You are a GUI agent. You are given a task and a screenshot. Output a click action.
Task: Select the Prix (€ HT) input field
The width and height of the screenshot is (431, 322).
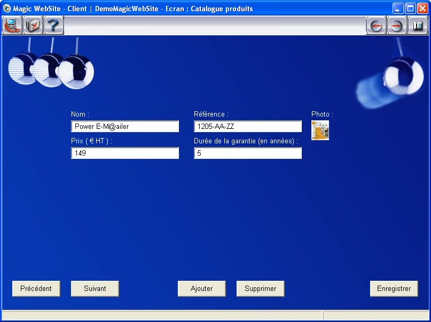125,154
